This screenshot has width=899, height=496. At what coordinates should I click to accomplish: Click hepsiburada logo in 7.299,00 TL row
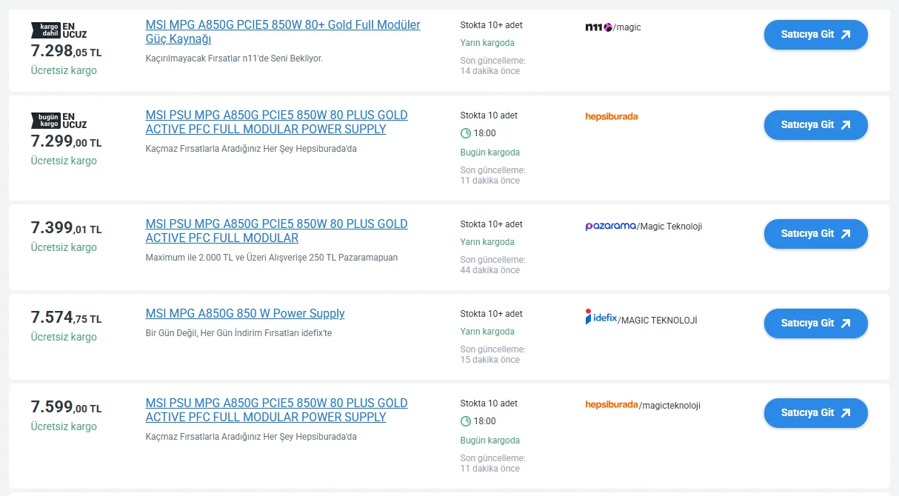[x=611, y=116]
